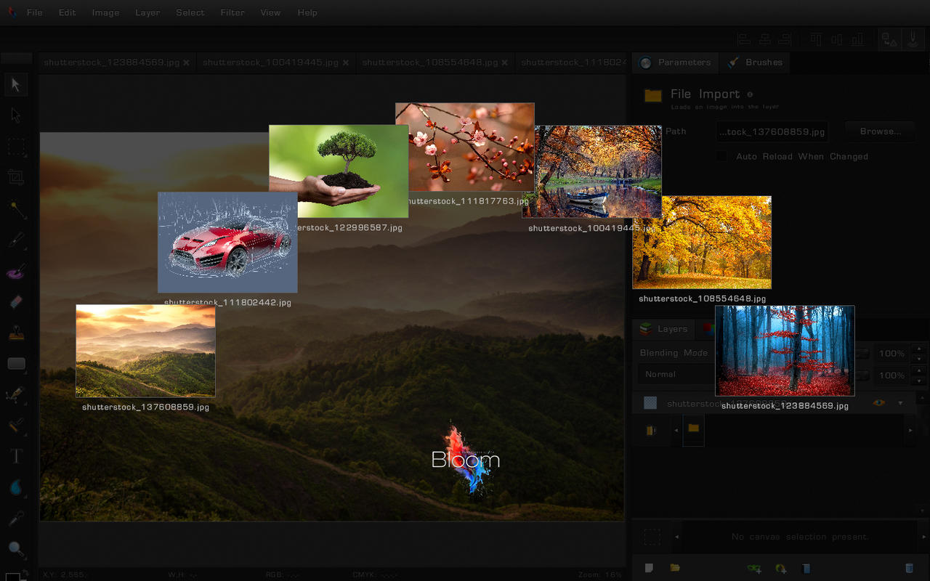Click the red car image thumbnail
Screen dimensions: 930x581
[227, 243]
